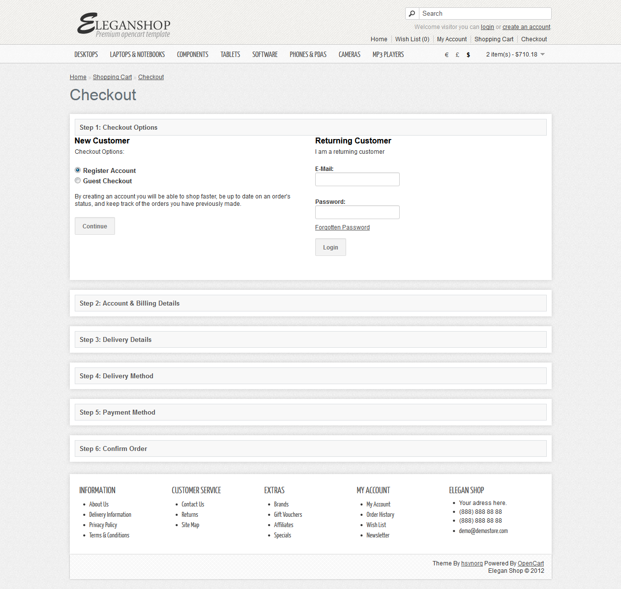Go to Home in top links
The width and height of the screenshot is (621, 589).
point(379,39)
